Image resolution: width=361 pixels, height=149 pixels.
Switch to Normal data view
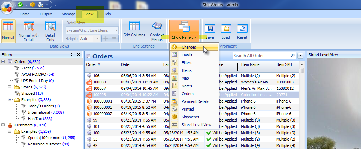pyautogui.click(x=8, y=31)
